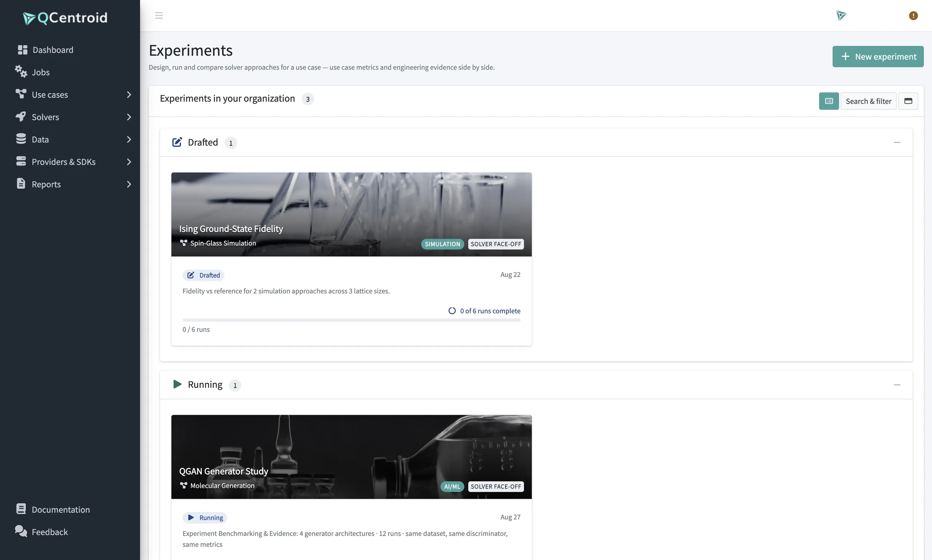Click the '0 of 6 runs complete' text
Viewport: 932px width, 560px height.
pos(490,311)
